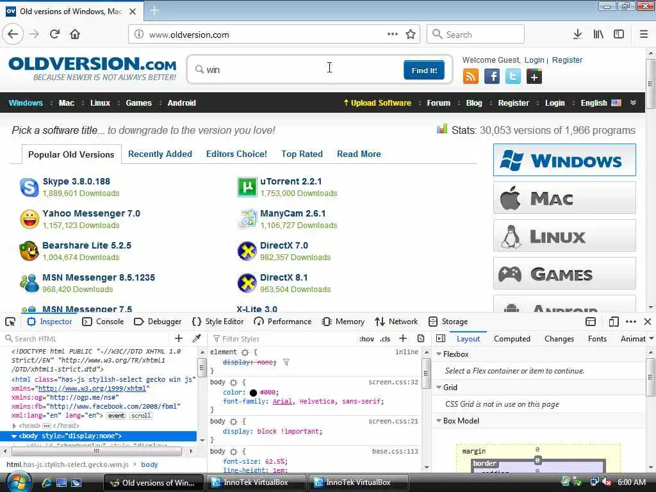Focus the OldVersion search box containing win

coord(297,70)
